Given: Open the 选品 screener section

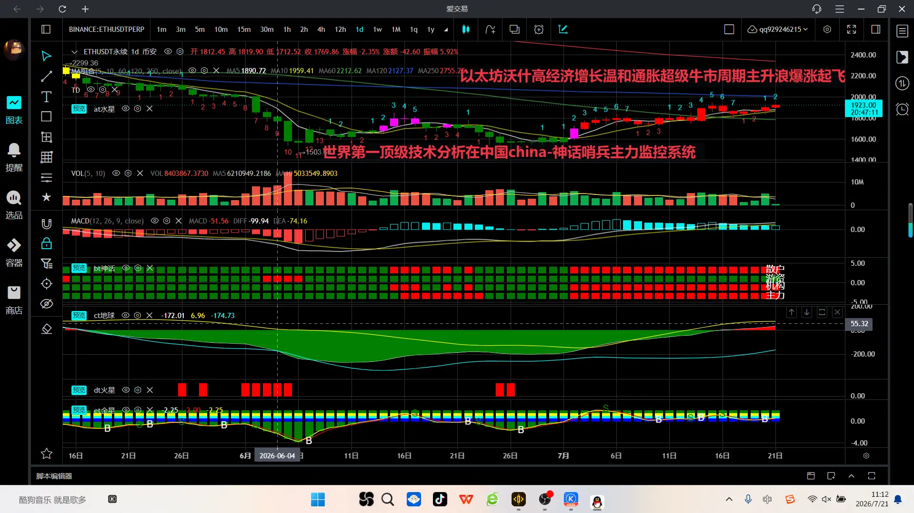Looking at the screenshot, I should [14, 205].
